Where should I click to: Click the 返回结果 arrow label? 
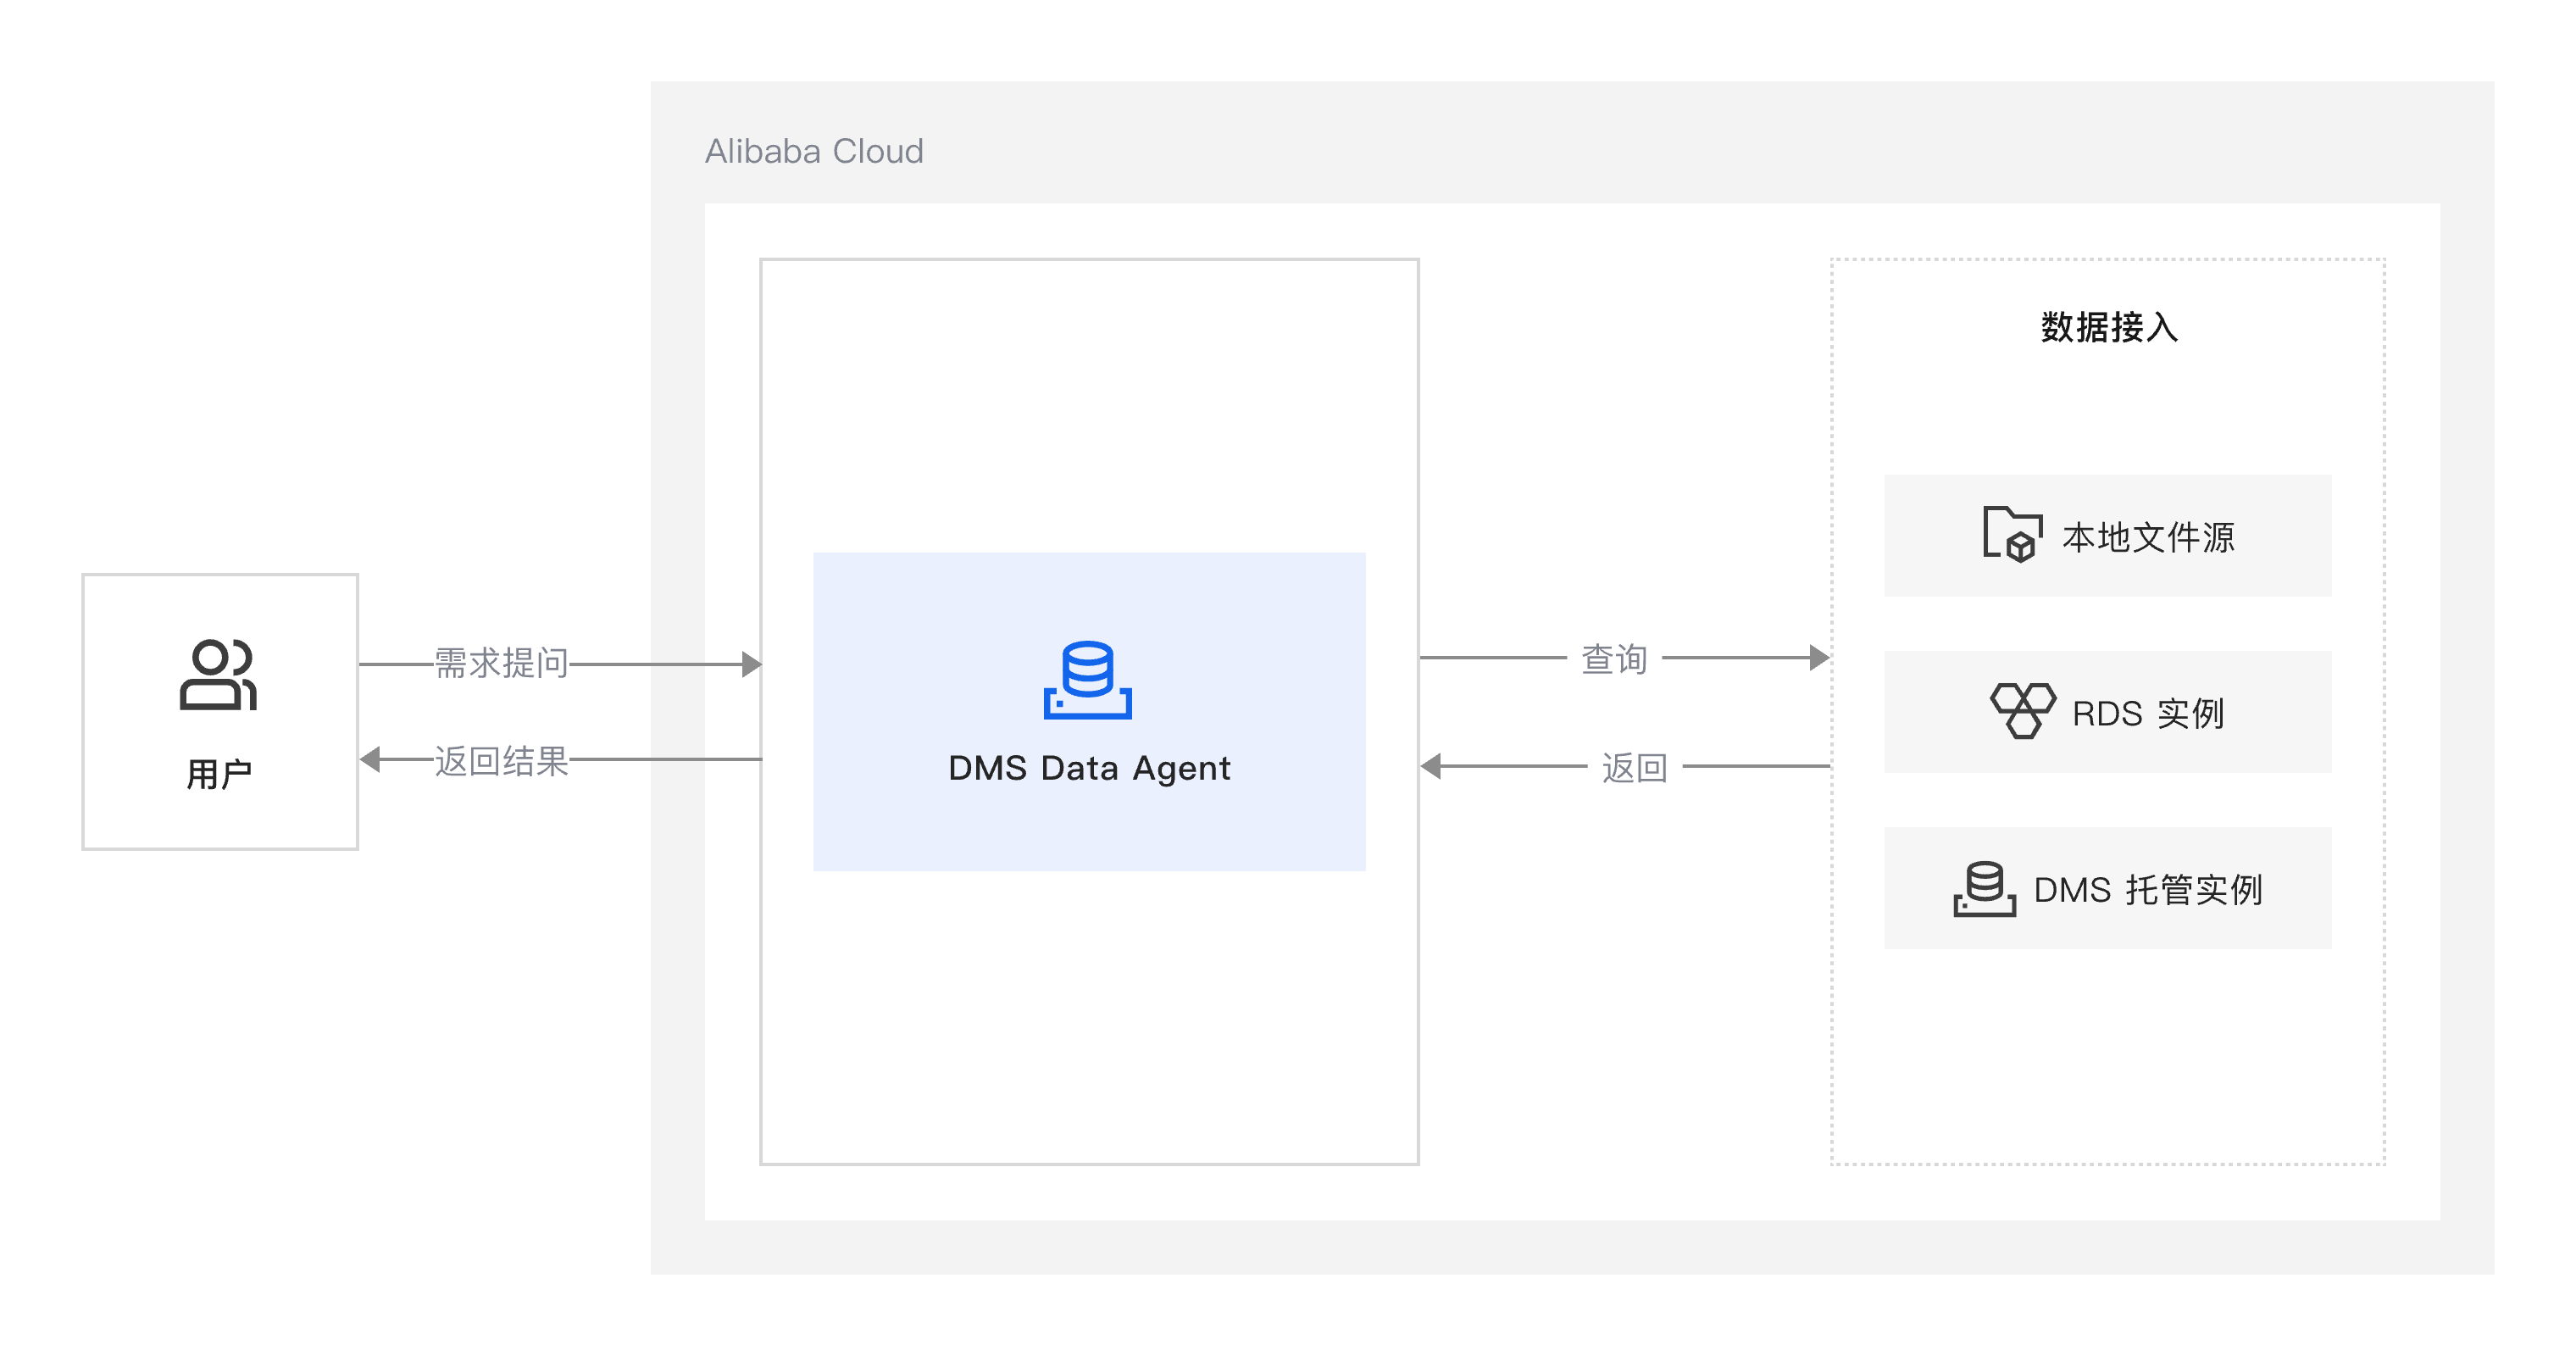click(501, 761)
